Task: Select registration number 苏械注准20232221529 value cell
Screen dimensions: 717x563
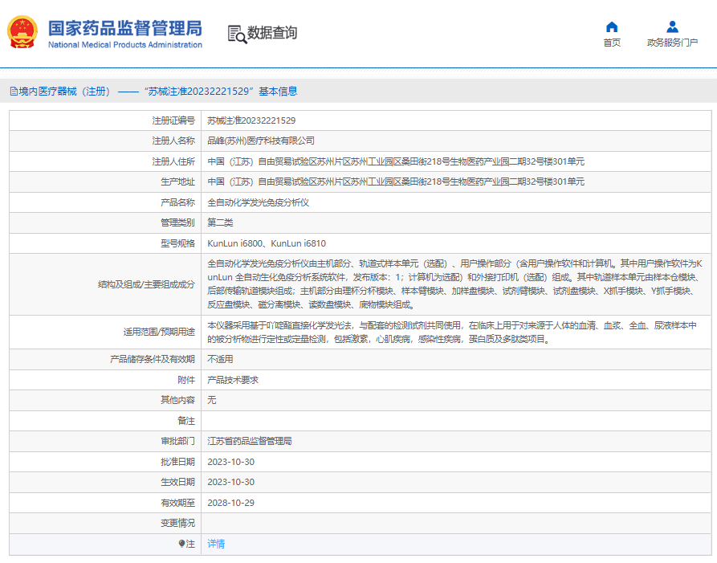Action: click(x=251, y=120)
